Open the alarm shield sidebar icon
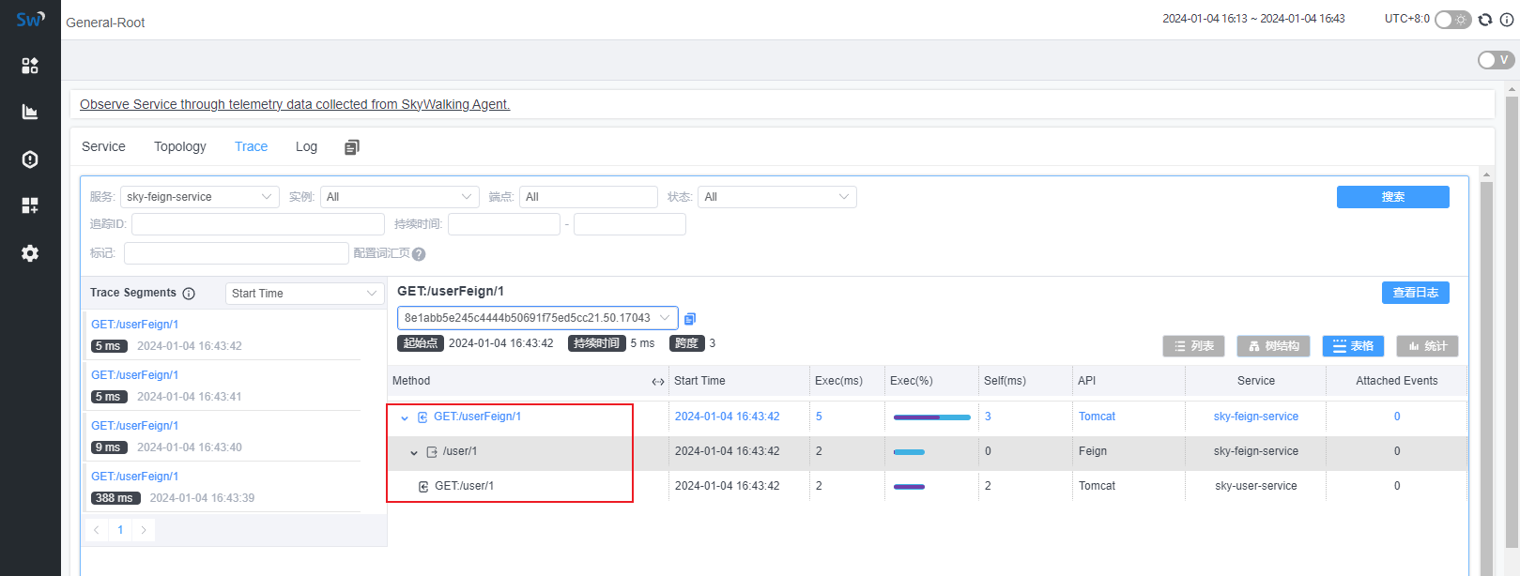Image resolution: width=1520 pixels, height=576 pixels. (30, 159)
